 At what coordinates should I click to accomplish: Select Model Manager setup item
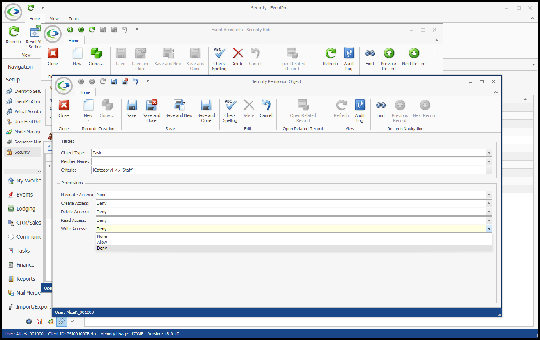click(23, 132)
